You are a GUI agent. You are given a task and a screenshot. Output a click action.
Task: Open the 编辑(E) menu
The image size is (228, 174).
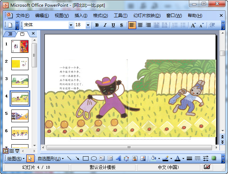tap(42, 16)
